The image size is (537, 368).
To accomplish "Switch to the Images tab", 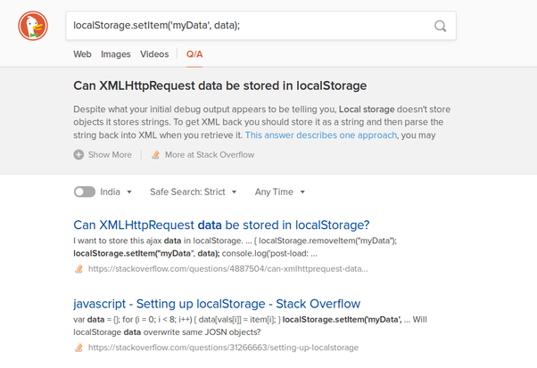I will coord(116,54).
